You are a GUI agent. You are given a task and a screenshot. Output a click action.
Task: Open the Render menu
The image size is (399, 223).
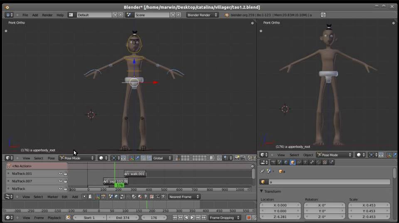(47, 15)
